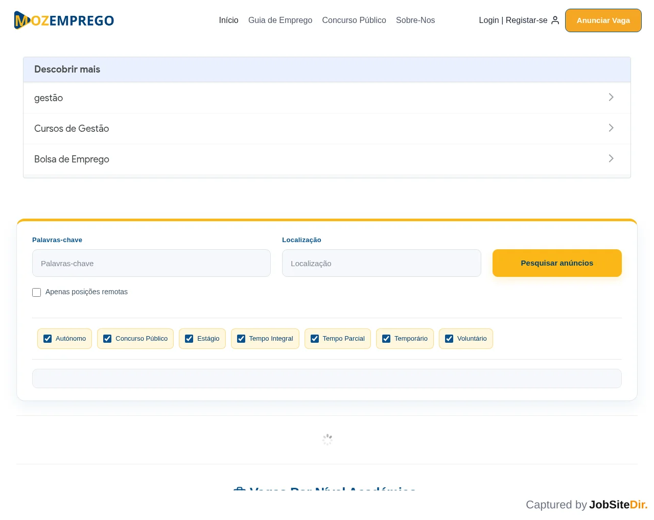This screenshot has height=520, width=654.
Task: Click the Descobrir mais heading
Action: [x=67, y=69]
